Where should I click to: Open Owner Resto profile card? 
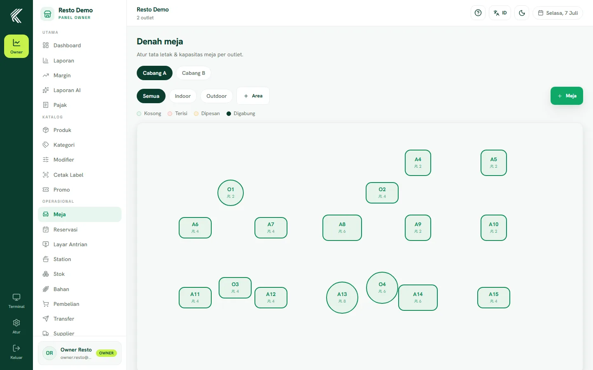pos(79,353)
